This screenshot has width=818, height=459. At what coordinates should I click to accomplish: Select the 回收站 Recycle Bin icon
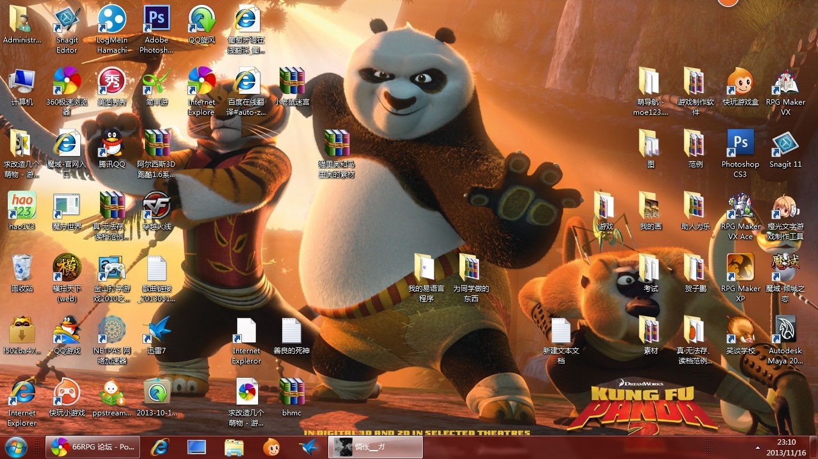pyautogui.click(x=22, y=274)
